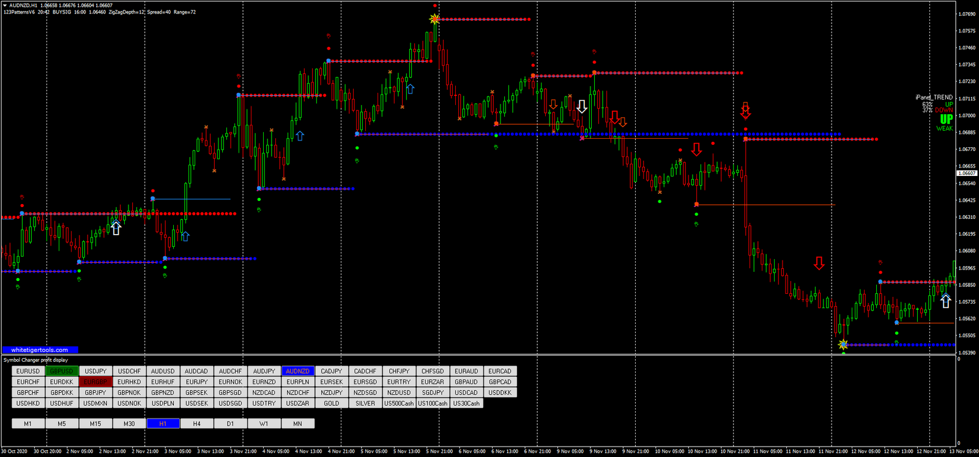Switch chart to US500Cash
Viewport: 979px width, 457px height.
point(399,403)
